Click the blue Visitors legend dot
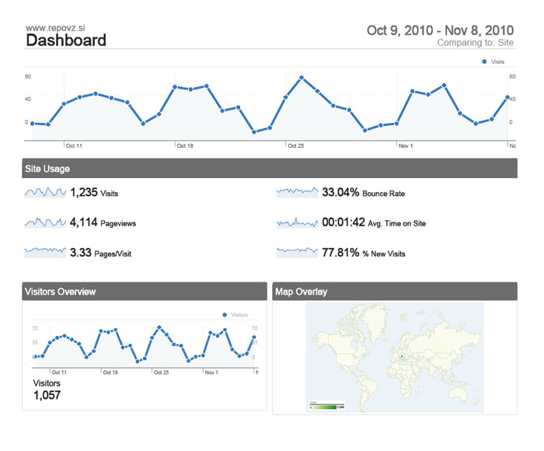 pyautogui.click(x=225, y=315)
